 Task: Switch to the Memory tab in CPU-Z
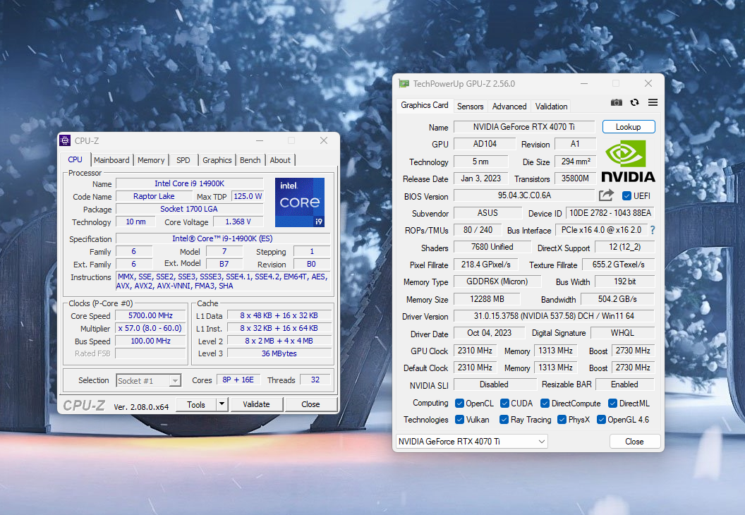(x=151, y=160)
